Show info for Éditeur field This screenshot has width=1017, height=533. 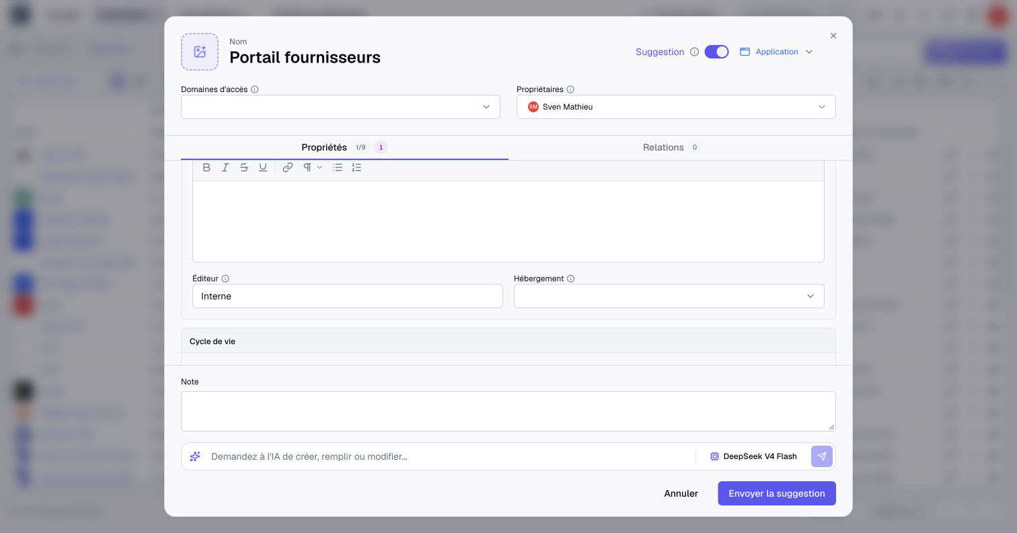[225, 278]
